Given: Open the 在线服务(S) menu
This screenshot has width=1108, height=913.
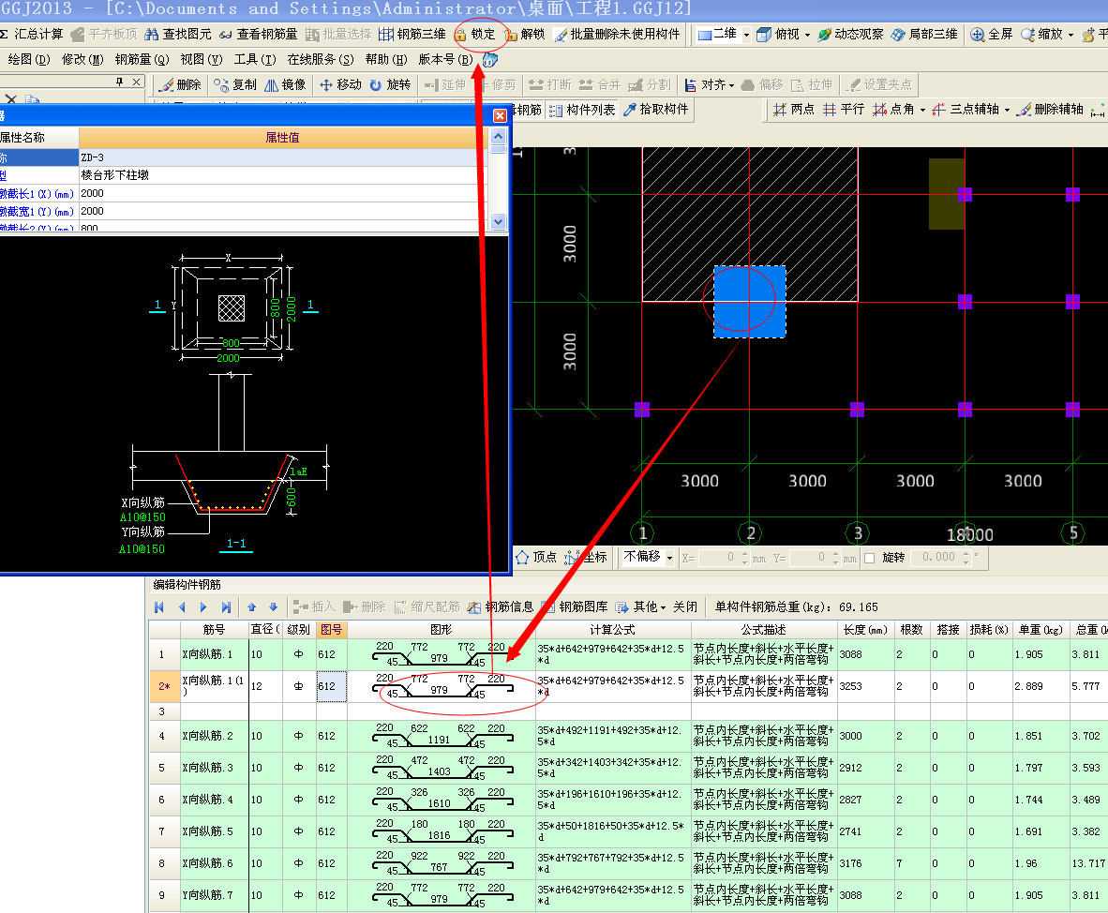Looking at the screenshot, I should pos(320,59).
